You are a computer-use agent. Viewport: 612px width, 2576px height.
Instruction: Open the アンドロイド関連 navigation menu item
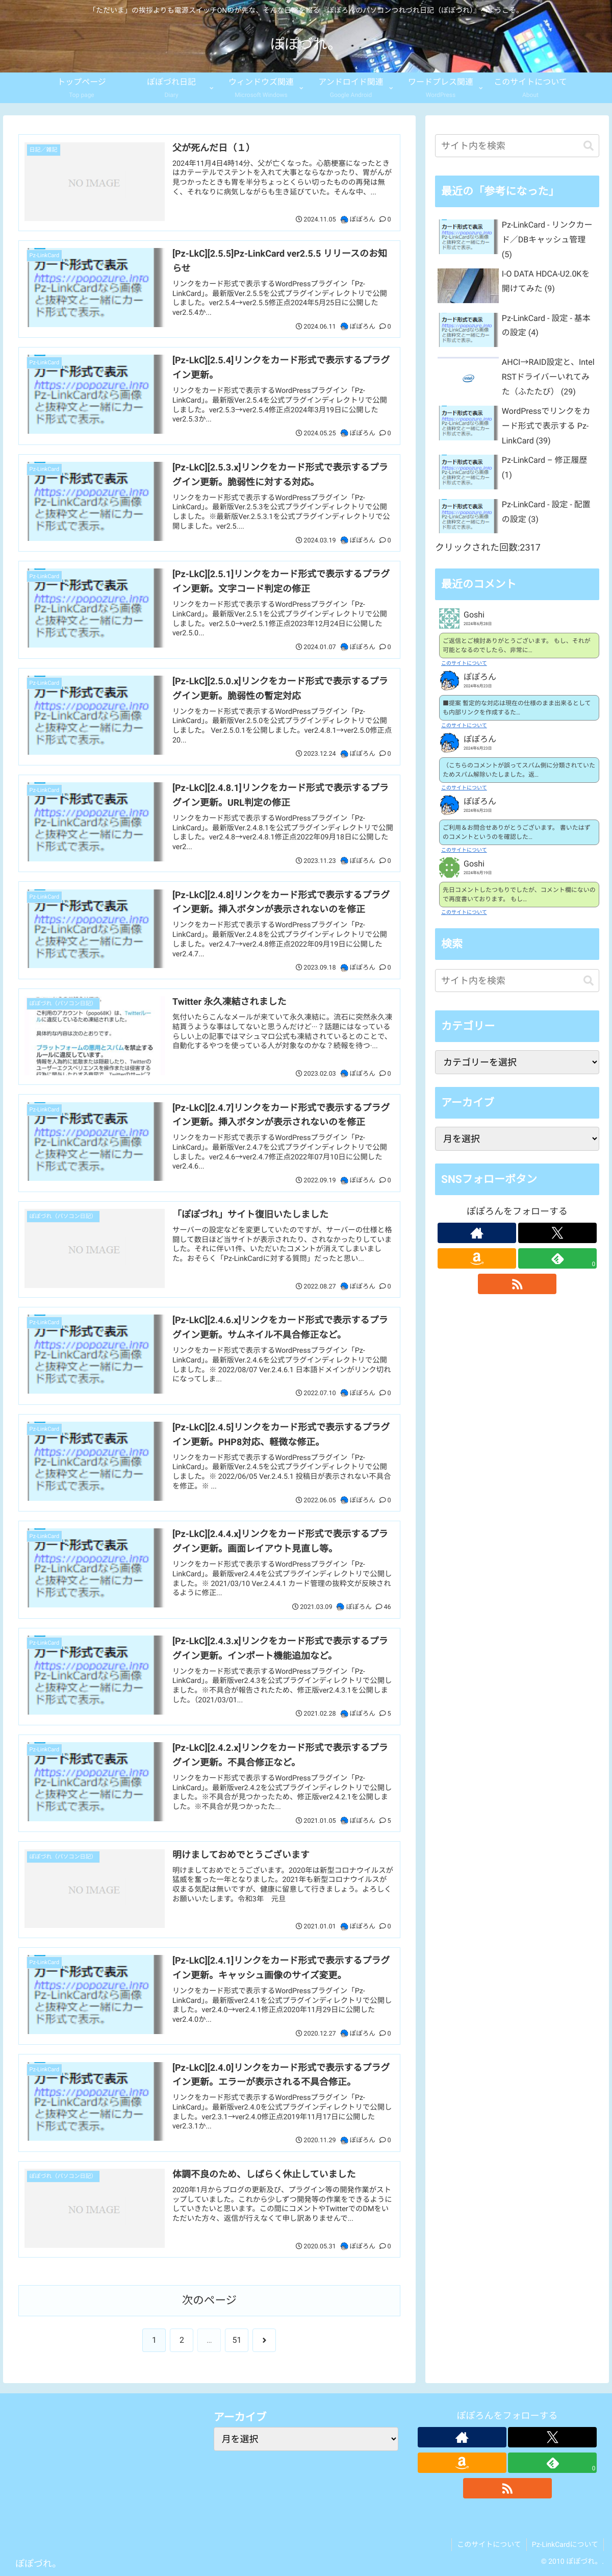pos(351,86)
